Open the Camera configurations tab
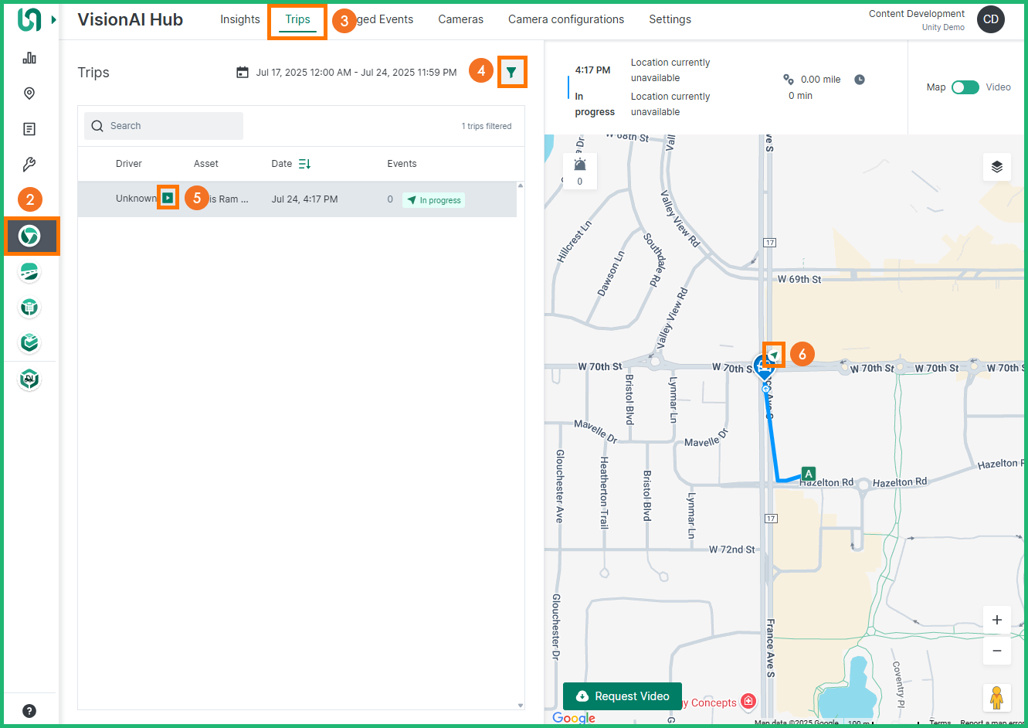This screenshot has height=728, width=1028. tap(565, 19)
